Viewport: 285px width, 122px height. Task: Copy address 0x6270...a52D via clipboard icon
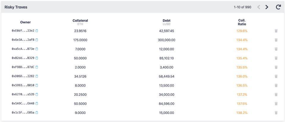[37, 94]
